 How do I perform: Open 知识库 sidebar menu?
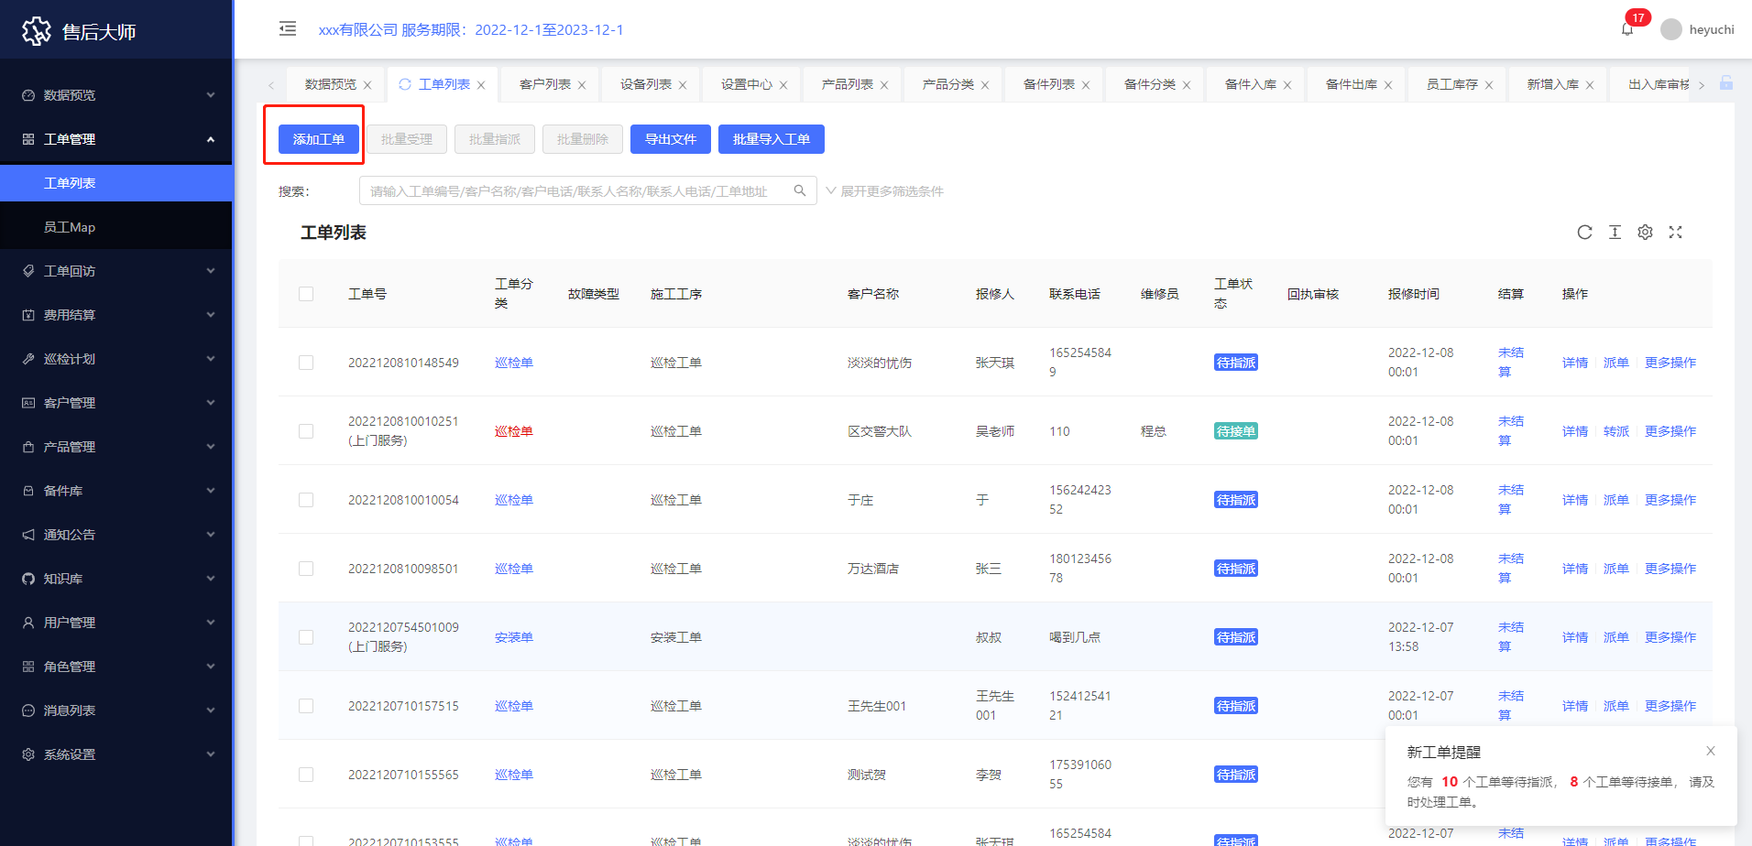(116, 579)
